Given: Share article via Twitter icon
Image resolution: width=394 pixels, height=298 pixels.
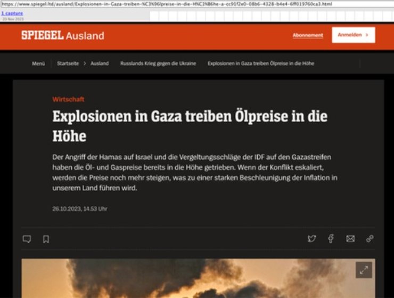Looking at the screenshot, I should tap(311, 238).
